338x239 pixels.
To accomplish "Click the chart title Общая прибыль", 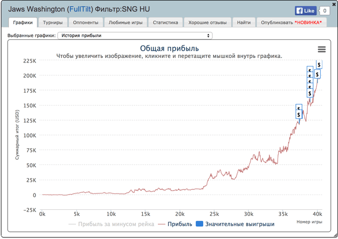I will pyautogui.click(x=170, y=48).
